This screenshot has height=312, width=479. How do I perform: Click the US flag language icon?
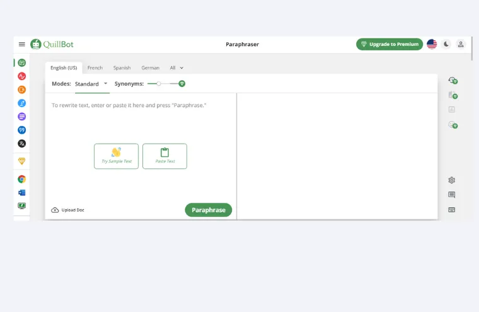(x=432, y=44)
